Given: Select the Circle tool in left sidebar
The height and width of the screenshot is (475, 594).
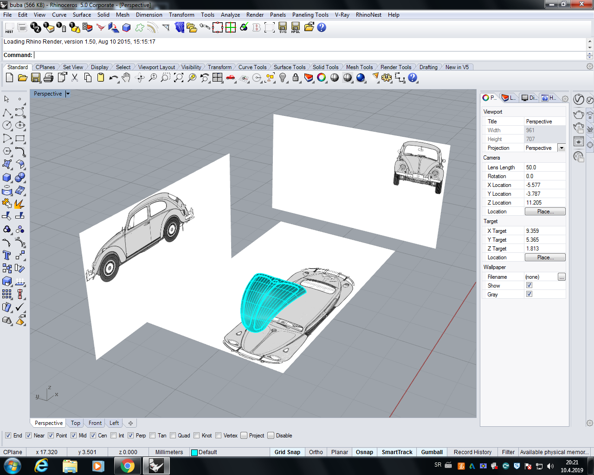Looking at the screenshot, I should pos(7,125).
